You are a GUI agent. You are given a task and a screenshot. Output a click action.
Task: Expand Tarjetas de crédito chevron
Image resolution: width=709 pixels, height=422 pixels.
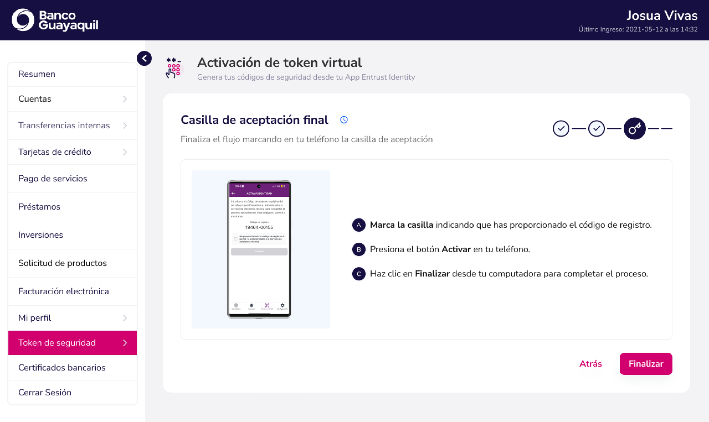pos(125,152)
